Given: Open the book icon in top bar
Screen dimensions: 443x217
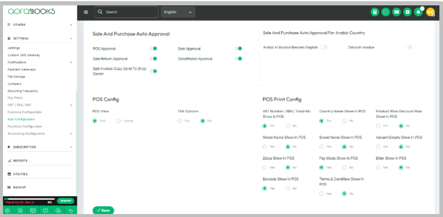Looking at the screenshot, I should pyautogui.click(x=396, y=12).
